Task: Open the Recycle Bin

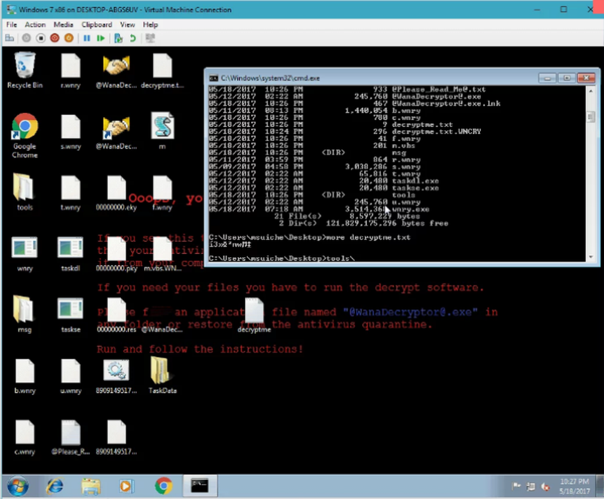Action: point(24,68)
